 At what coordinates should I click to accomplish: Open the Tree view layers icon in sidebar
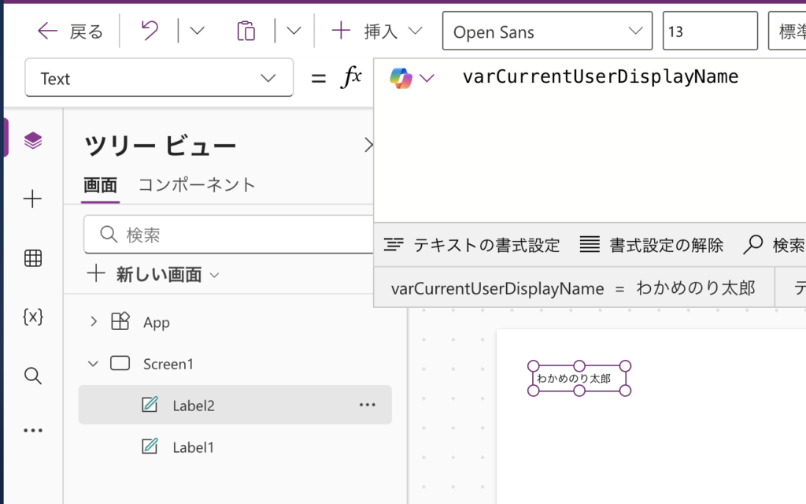(x=32, y=140)
